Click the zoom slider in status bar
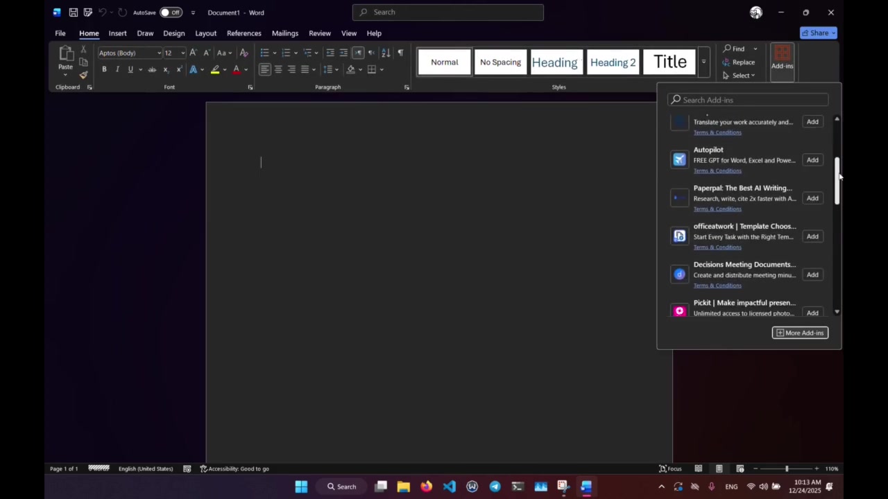Screen dimensions: 888x499 point(786,469)
